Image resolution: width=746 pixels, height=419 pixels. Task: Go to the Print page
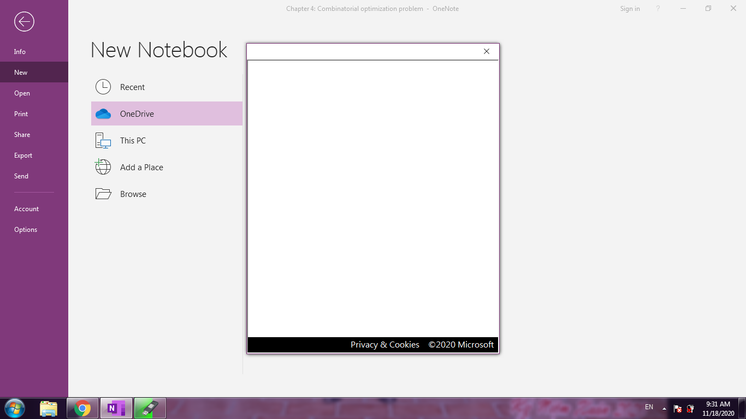pyautogui.click(x=34, y=114)
